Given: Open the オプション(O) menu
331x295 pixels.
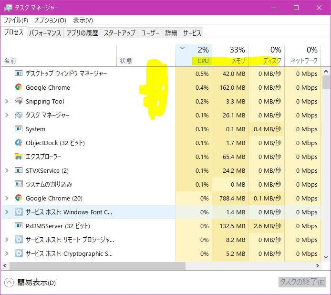Looking at the screenshot, I should pos(50,20).
